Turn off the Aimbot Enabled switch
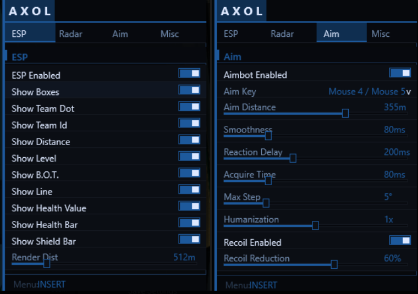The height and width of the screenshot is (294, 418). coord(400,73)
